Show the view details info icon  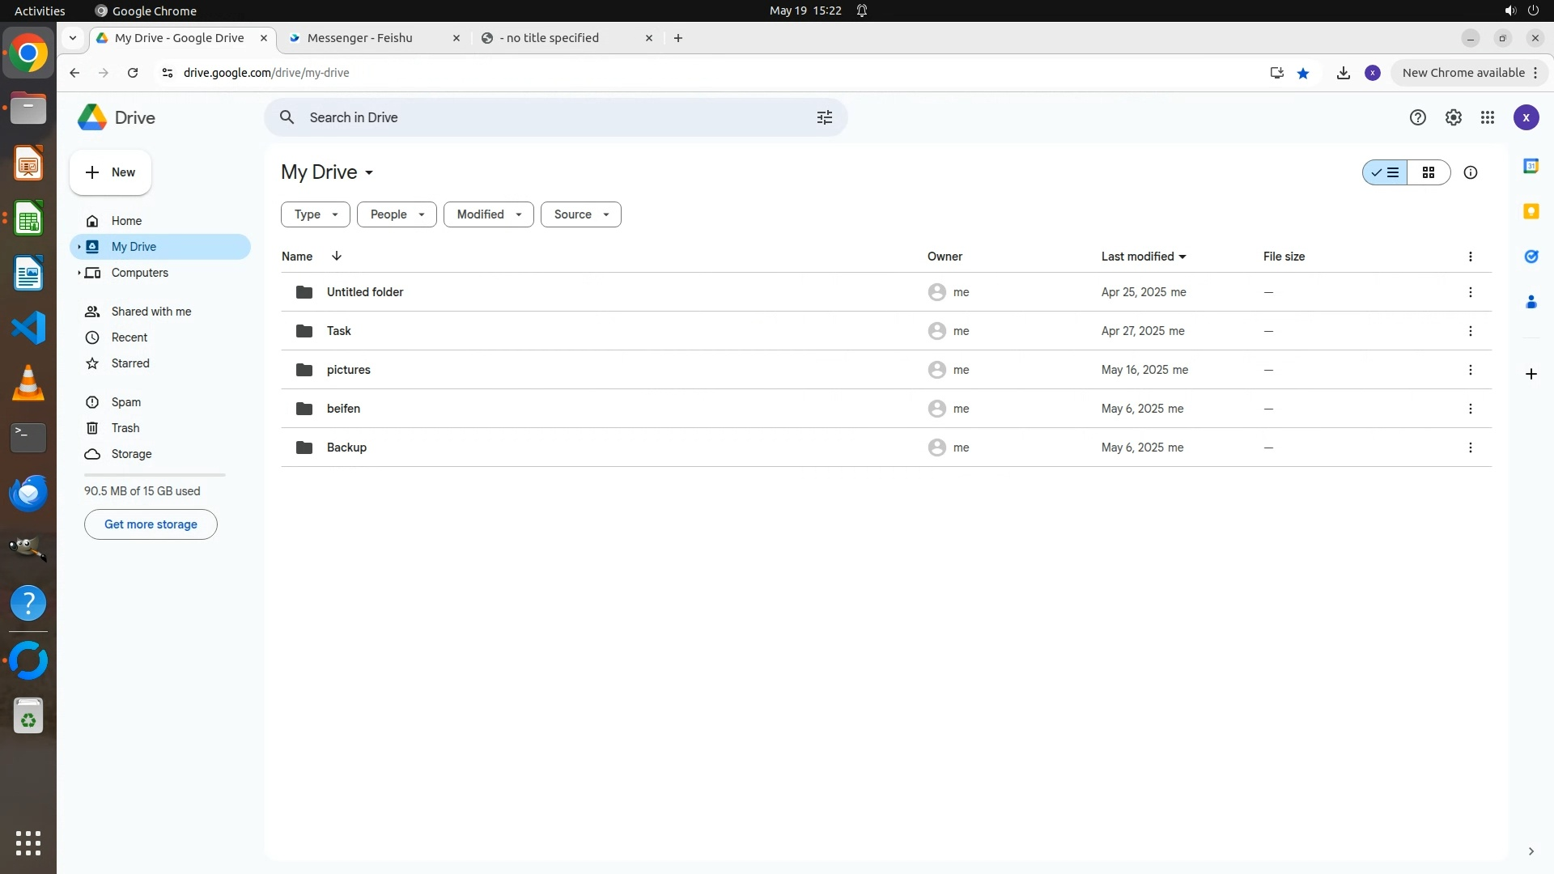pos(1471,172)
